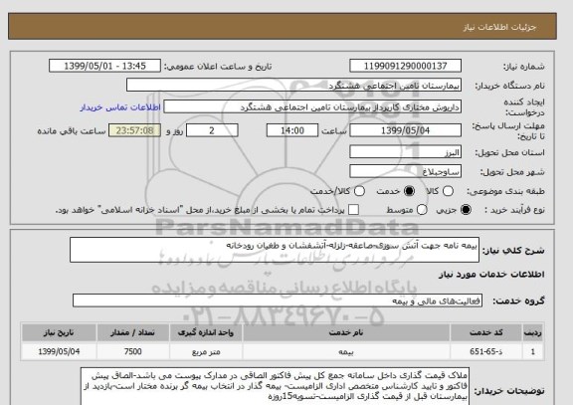Choose the متوسط purchase type option
This screenshot has height=405, width=573.
[x=422, y=210]
